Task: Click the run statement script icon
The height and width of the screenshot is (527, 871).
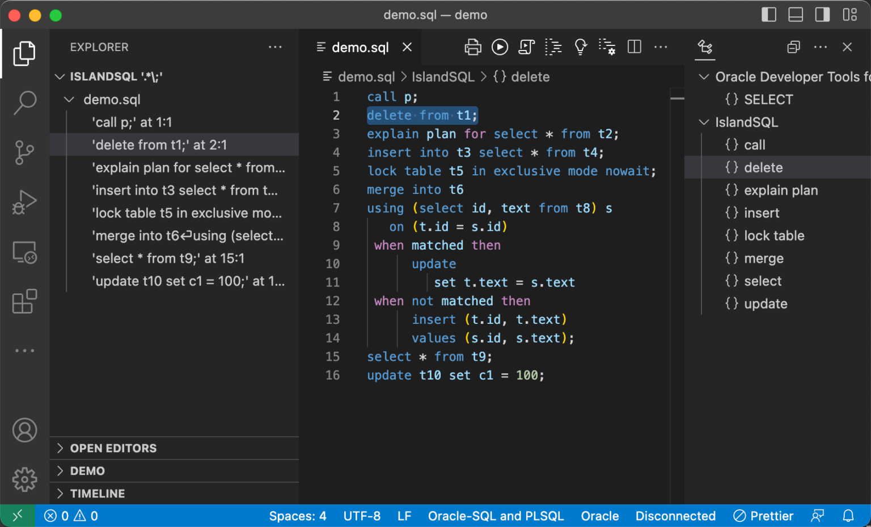Action: [527, 47]
